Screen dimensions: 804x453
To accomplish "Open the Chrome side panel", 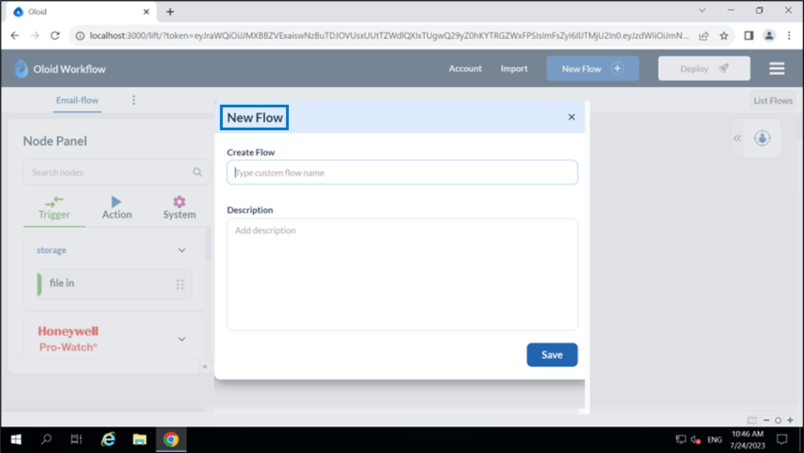I will pyautogui.click(x=749, y=35).
